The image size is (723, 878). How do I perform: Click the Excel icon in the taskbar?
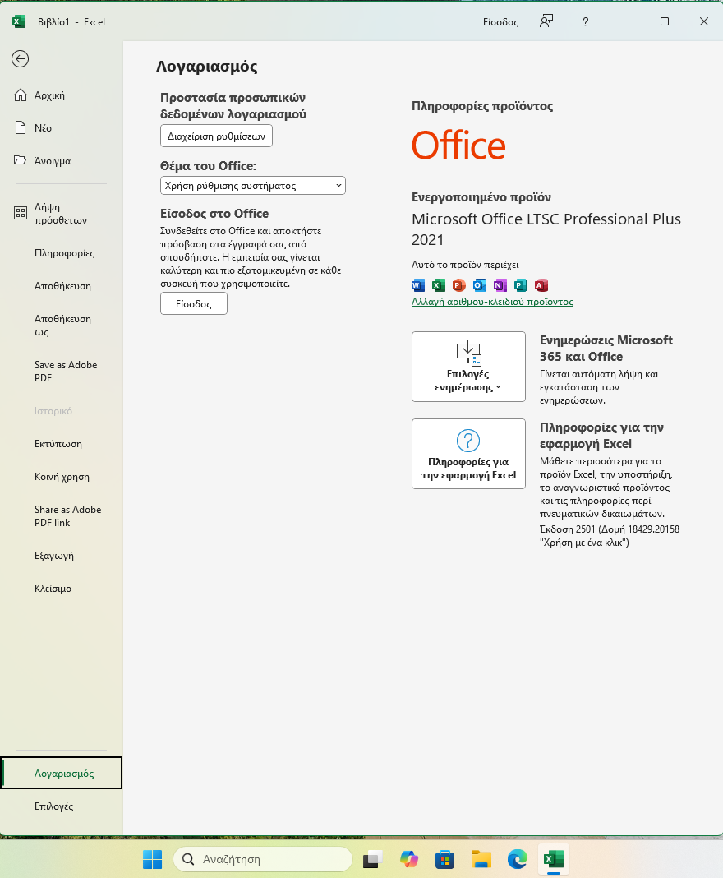(x=554, y=859)
